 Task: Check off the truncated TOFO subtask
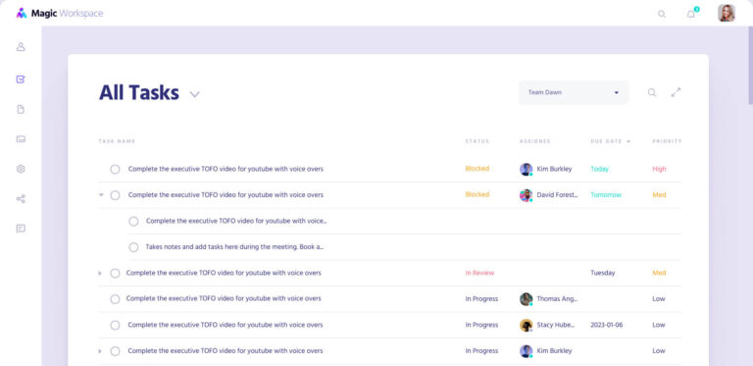133,221
